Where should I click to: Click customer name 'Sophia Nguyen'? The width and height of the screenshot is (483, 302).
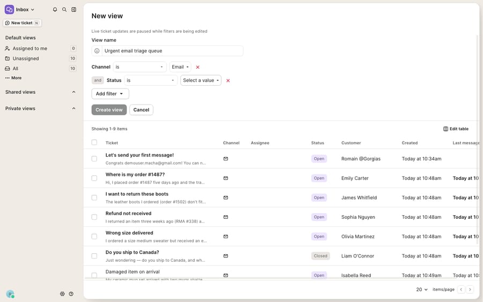358,217
